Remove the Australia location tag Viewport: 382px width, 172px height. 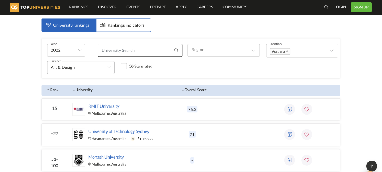(x=287, y=51)
